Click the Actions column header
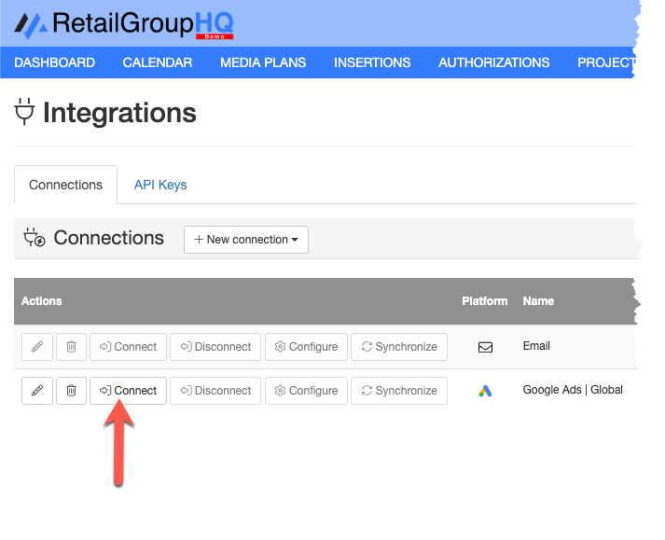Screen dimensions: 665x540 (42, 301)
